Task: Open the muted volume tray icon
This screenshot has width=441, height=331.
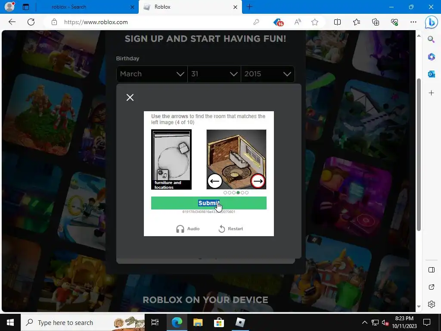Action: [x=385, y=323]
